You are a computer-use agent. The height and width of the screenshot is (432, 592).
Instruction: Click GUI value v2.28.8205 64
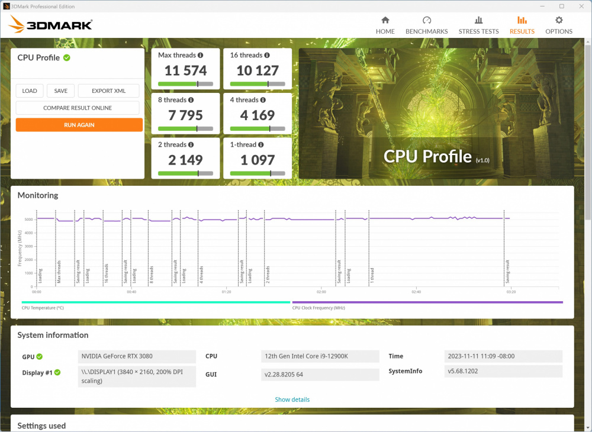tap(320, 375)
